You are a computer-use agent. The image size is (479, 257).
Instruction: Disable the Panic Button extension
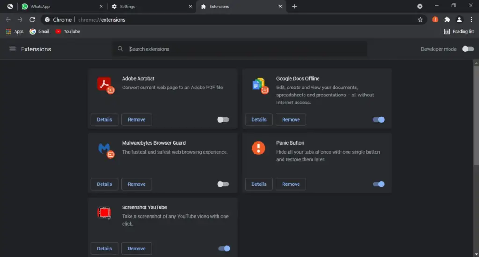(x=378, y=184)
